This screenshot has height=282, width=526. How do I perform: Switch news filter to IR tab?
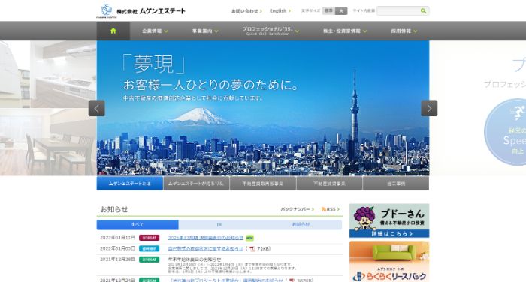tap(219, 225)
